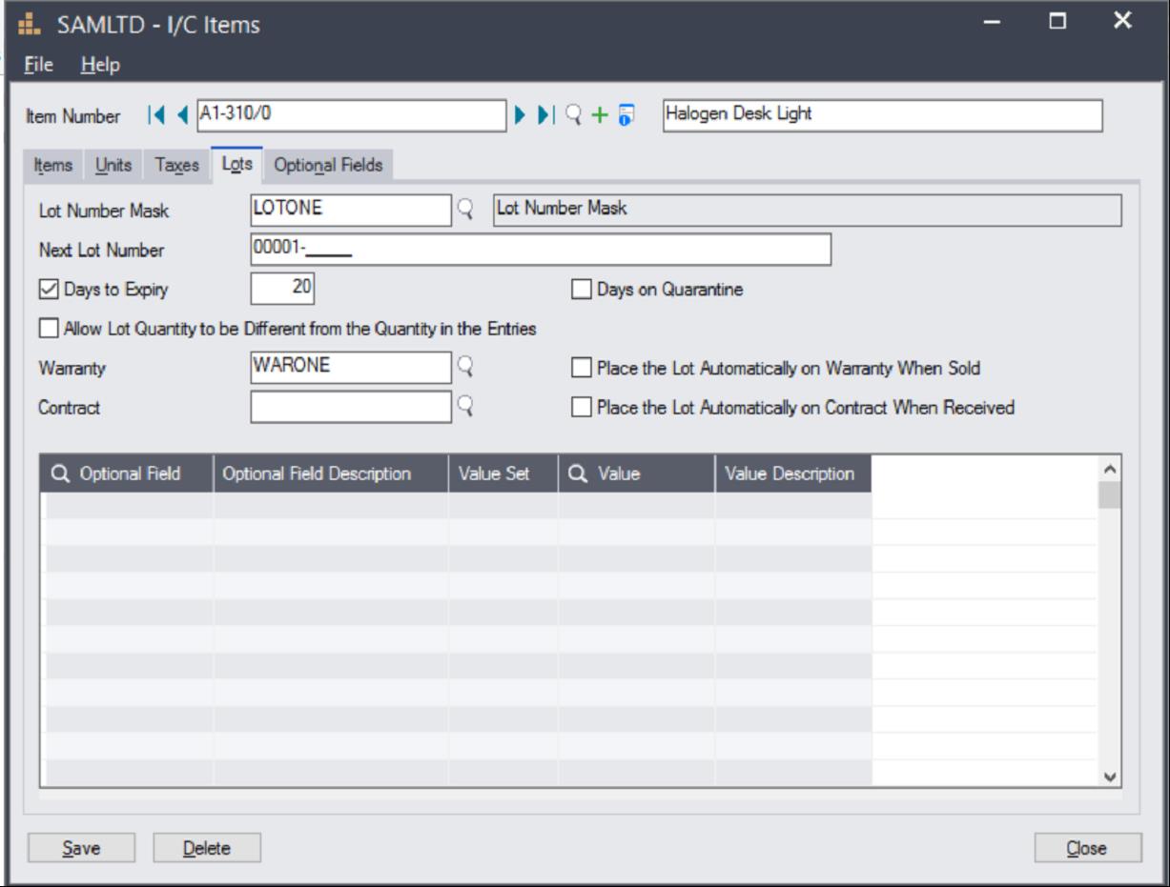Screen dimensions: 1170x887
Task: Enable Place Lot Automatically on Warranty When Sold
Action: point(581,368)
